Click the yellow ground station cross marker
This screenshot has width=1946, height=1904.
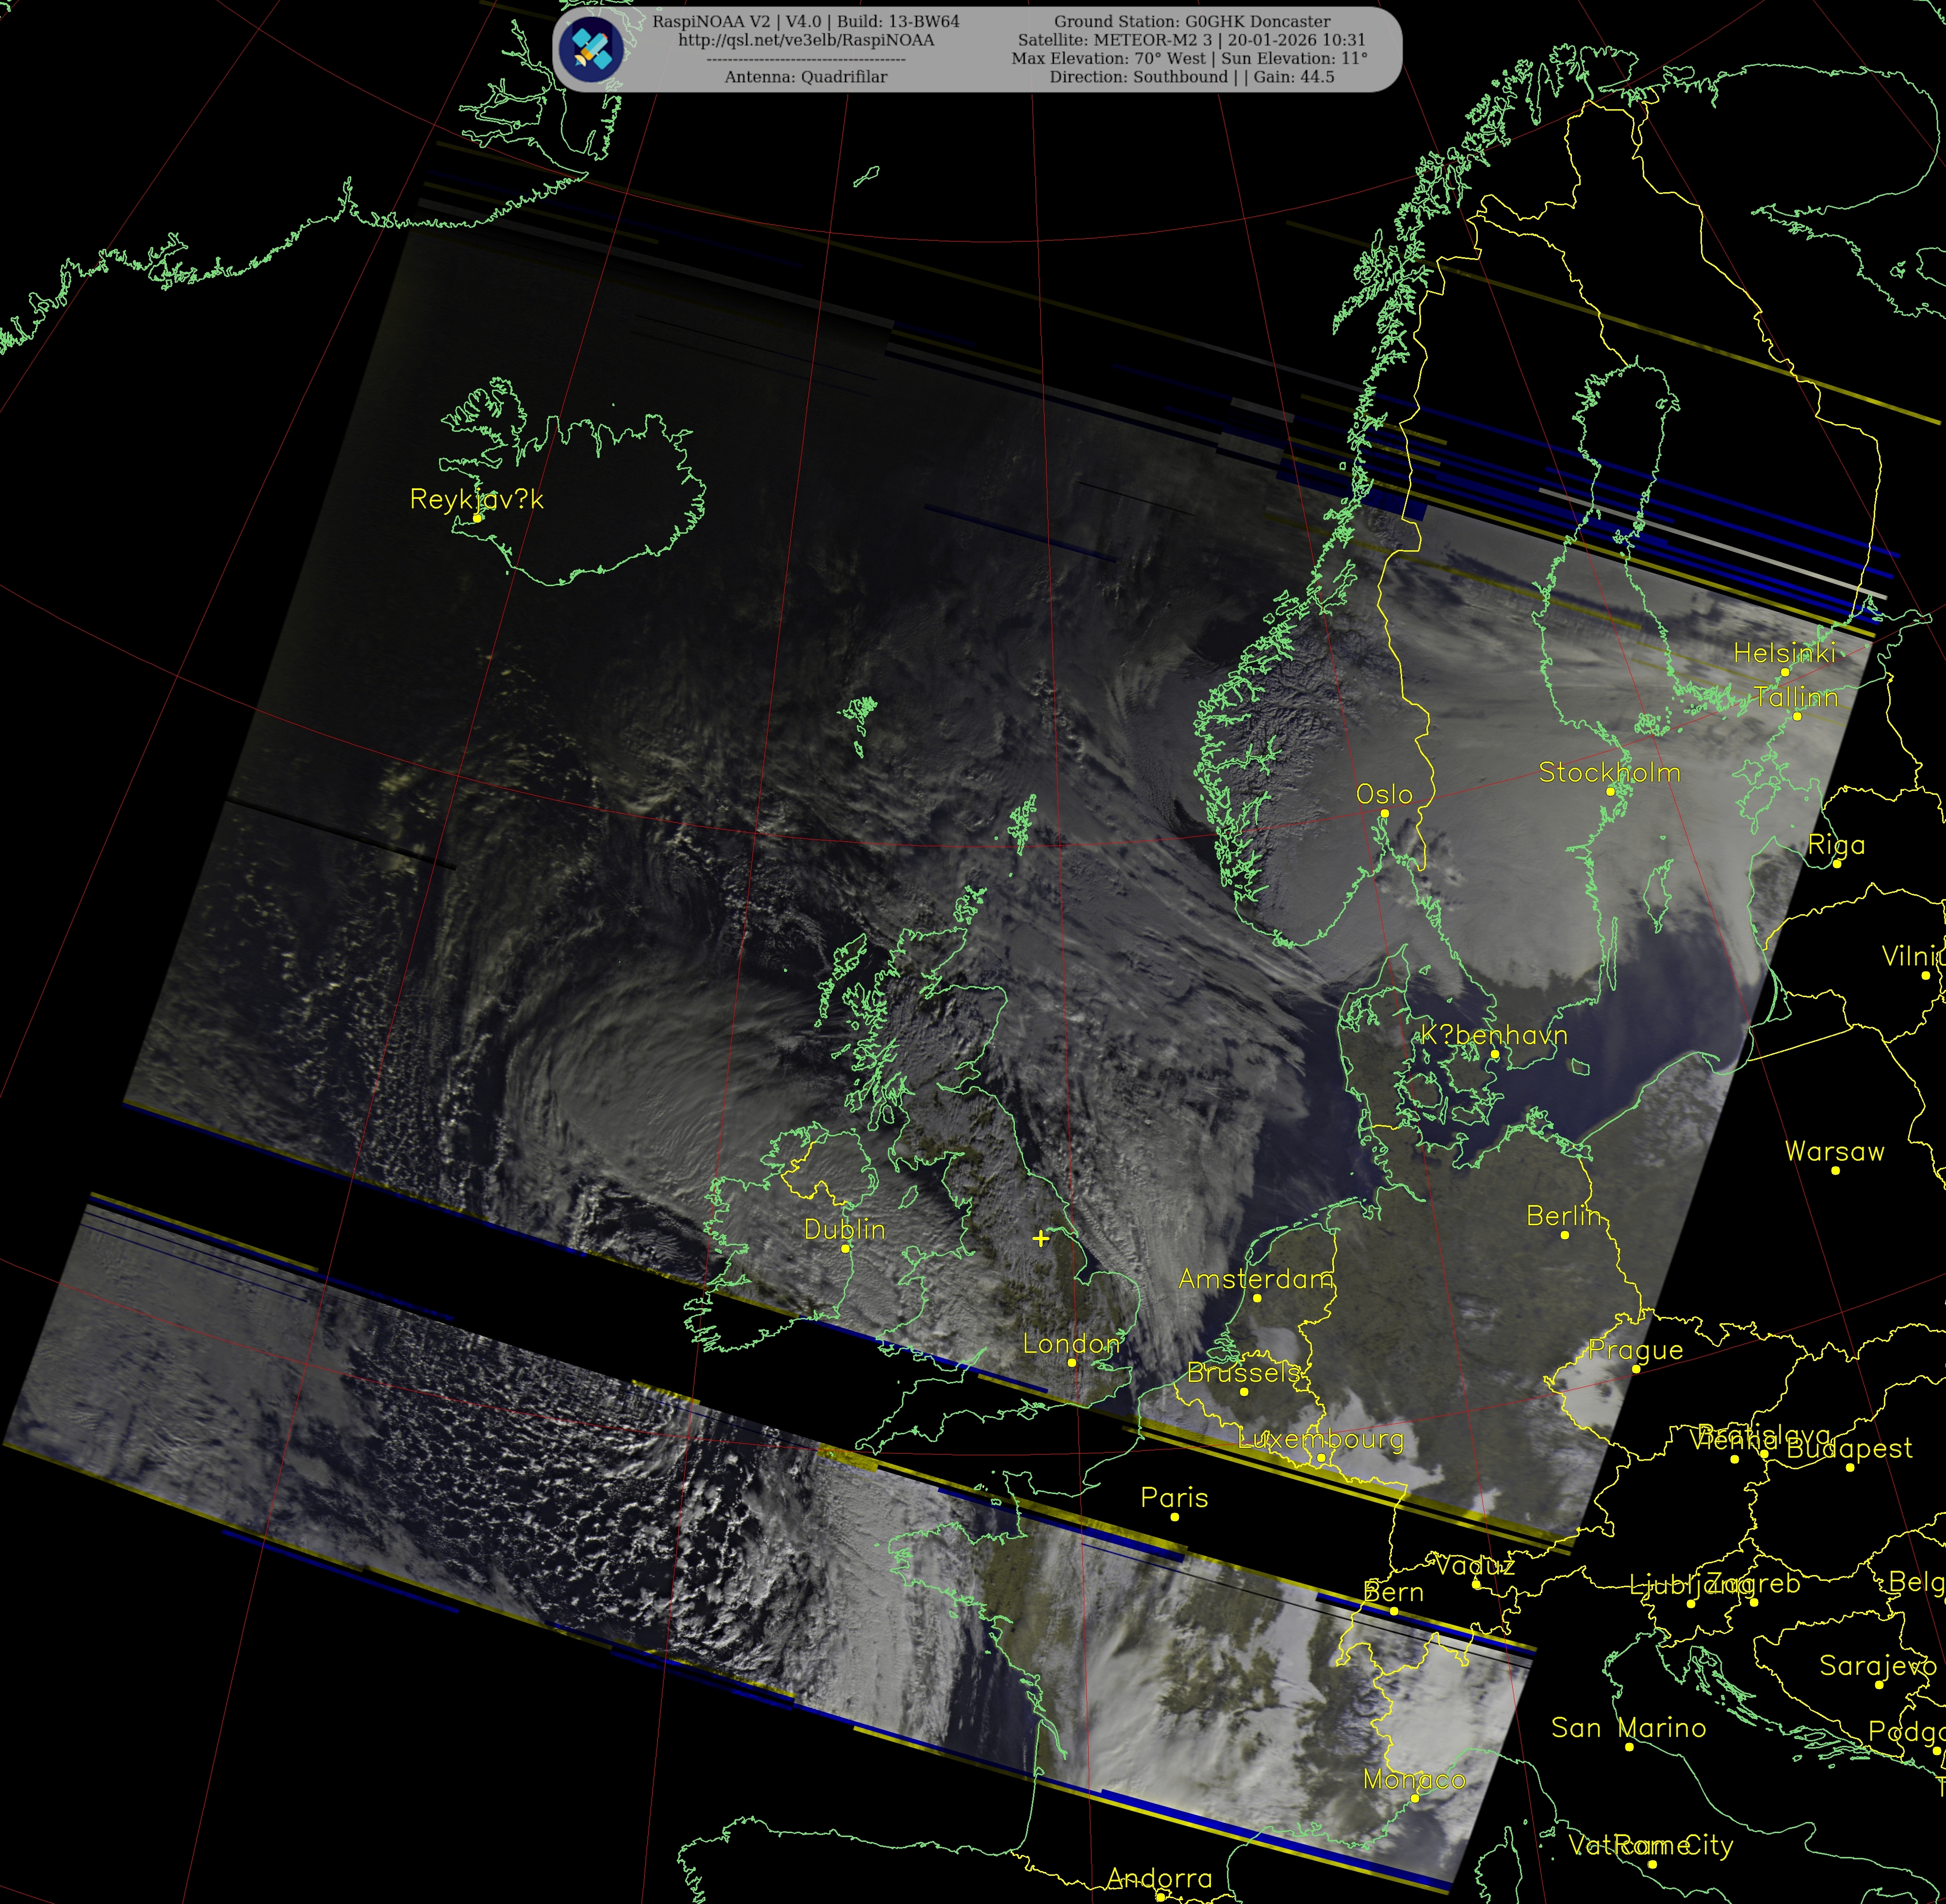(1041, 1239)
